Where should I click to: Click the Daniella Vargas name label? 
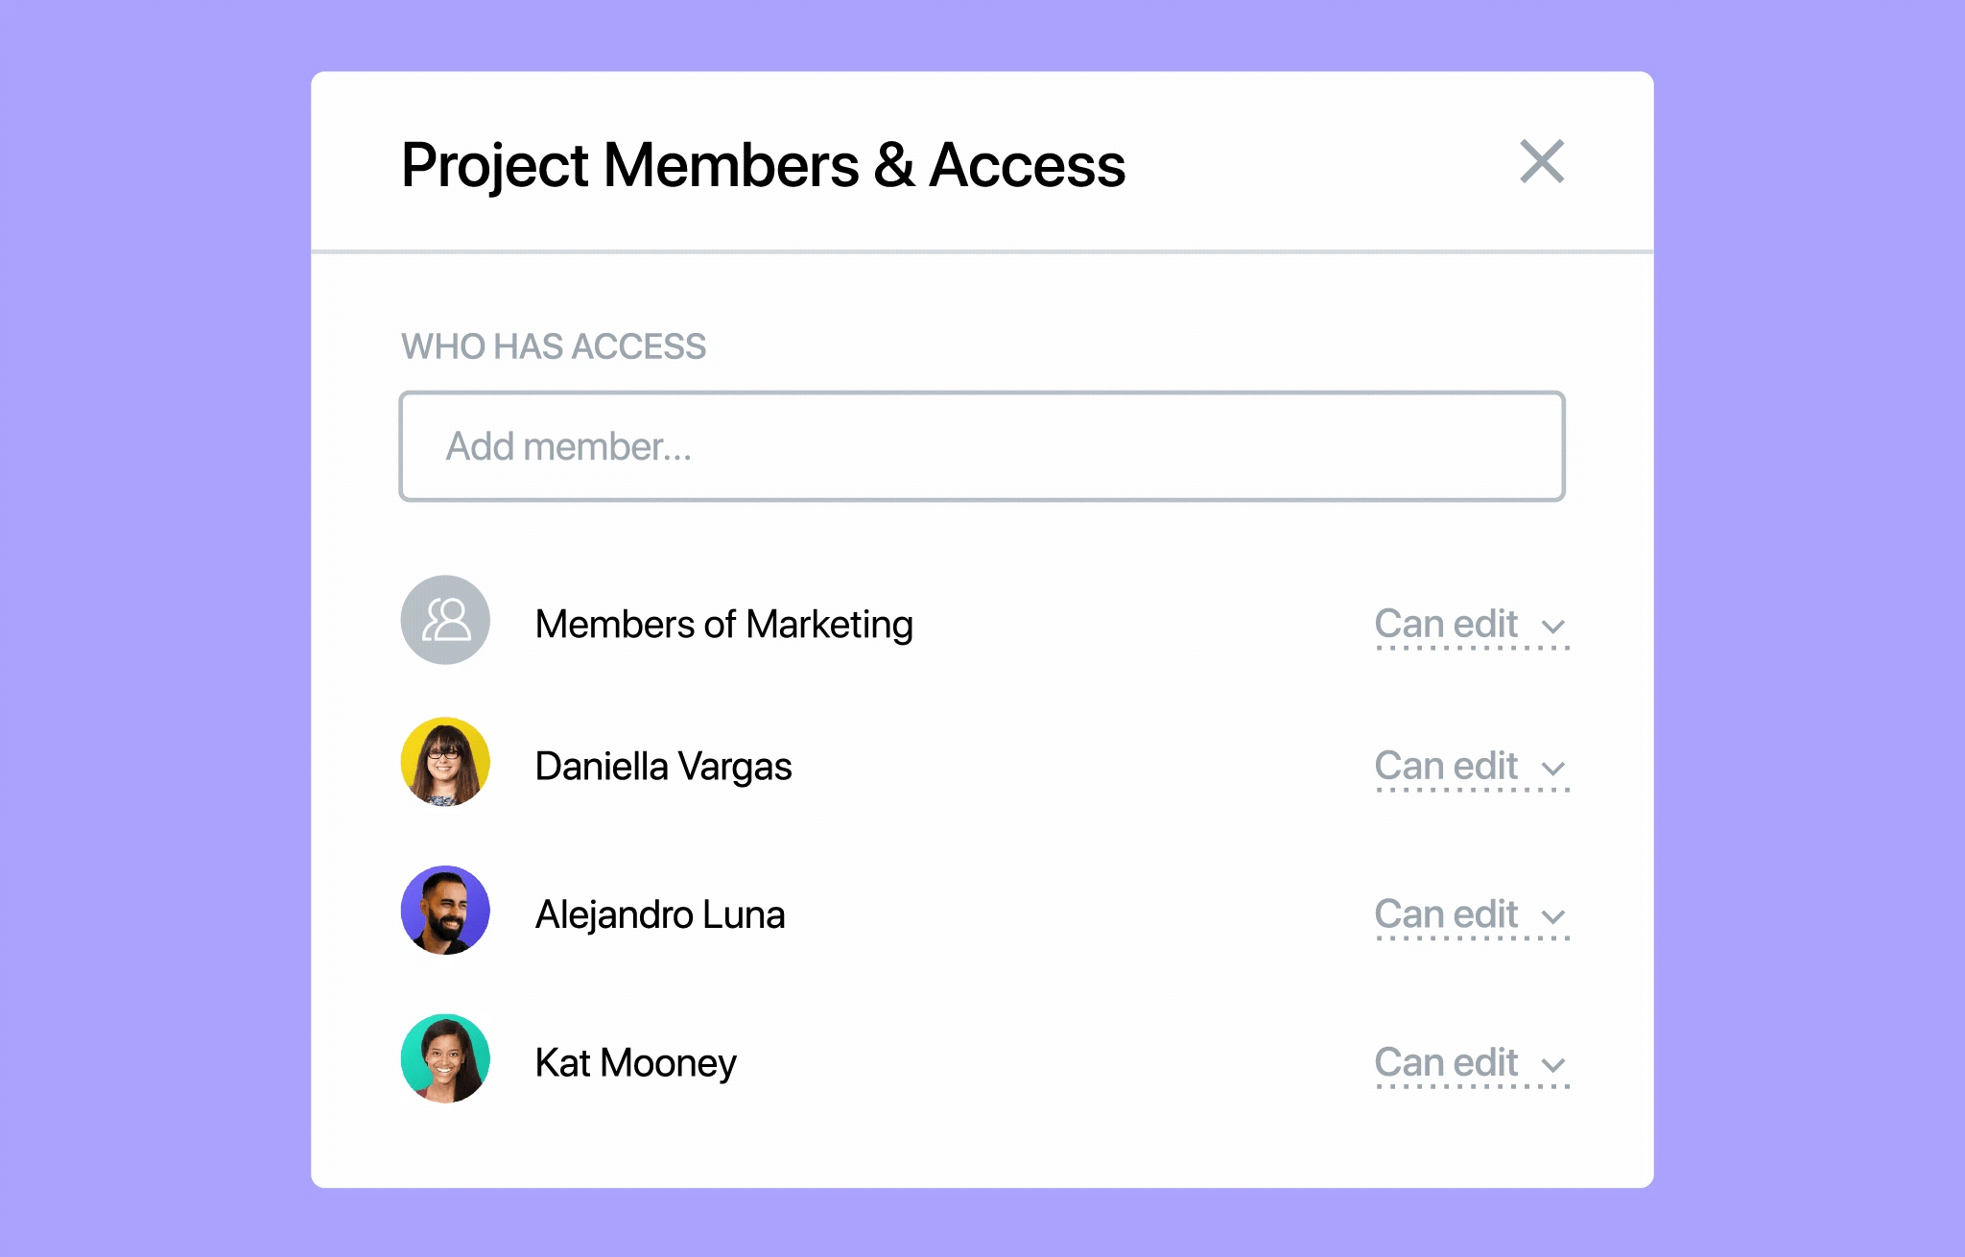(x=664, y=766)
